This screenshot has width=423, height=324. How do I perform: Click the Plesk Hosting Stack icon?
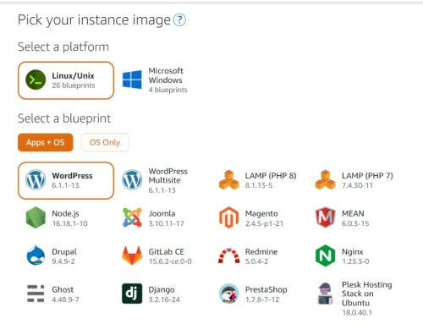tap(326, 294)
